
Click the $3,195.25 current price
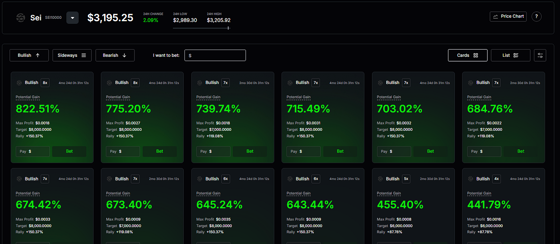[110, 18]
